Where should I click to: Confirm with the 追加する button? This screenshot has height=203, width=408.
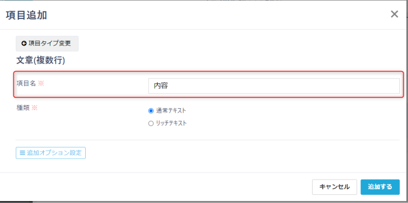coord(380,187)
